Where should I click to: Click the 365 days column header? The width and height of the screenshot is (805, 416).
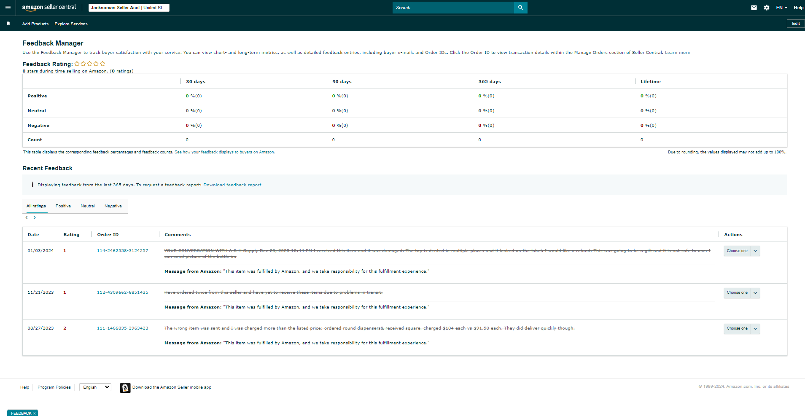tap(490, 82)
